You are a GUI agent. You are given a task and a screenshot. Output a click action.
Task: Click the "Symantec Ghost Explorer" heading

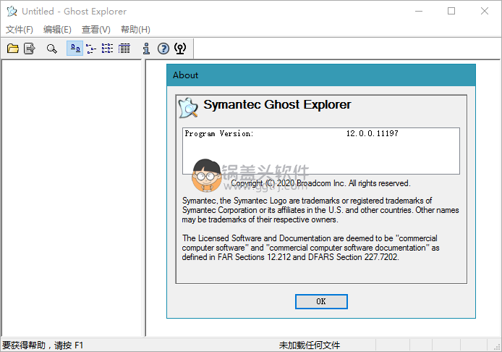tap(277, 104)
